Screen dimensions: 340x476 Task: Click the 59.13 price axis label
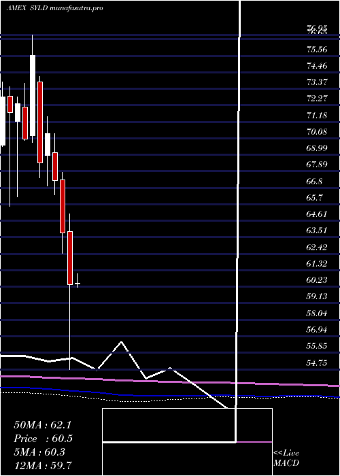(x=317, y=296)
